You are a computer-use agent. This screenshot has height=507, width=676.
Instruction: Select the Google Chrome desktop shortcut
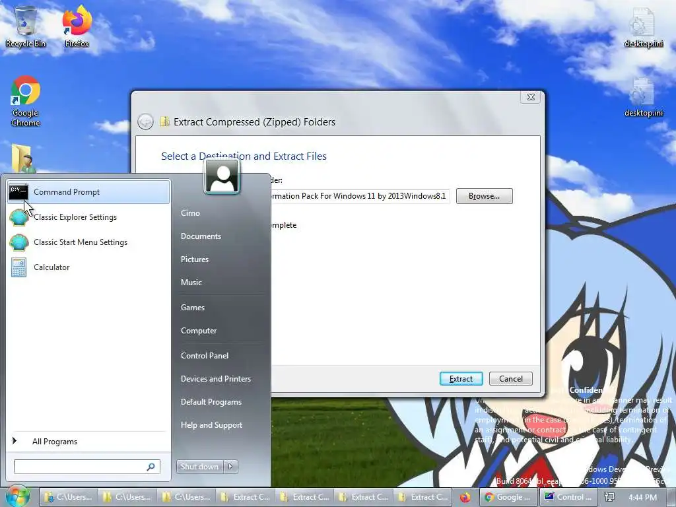coord(26,101)
